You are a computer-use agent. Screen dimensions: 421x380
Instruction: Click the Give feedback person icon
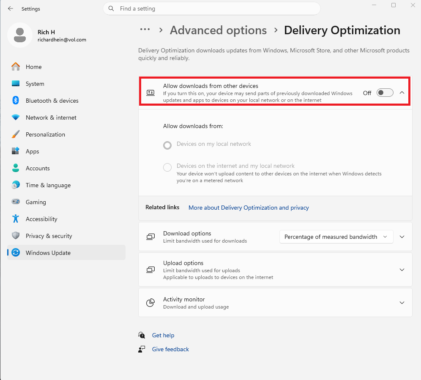click(142, 349)
